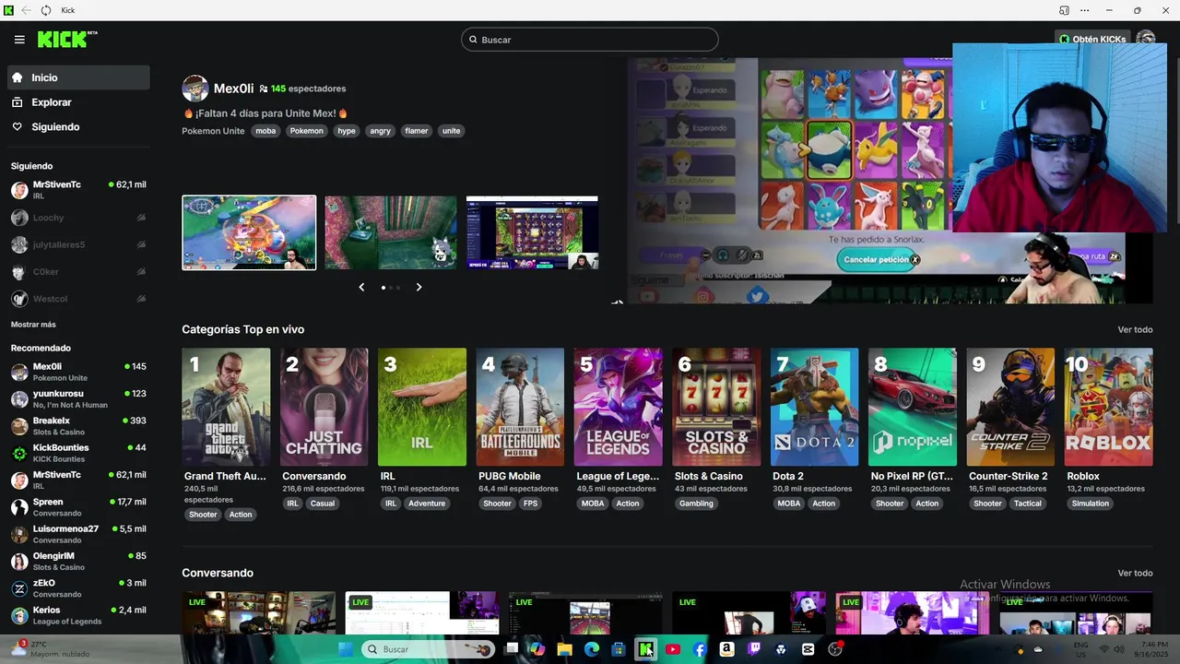Screen dimensions: 1180x664
Task: Click the Gambling tag under Slots & Casino
Action: pos(696,504)
